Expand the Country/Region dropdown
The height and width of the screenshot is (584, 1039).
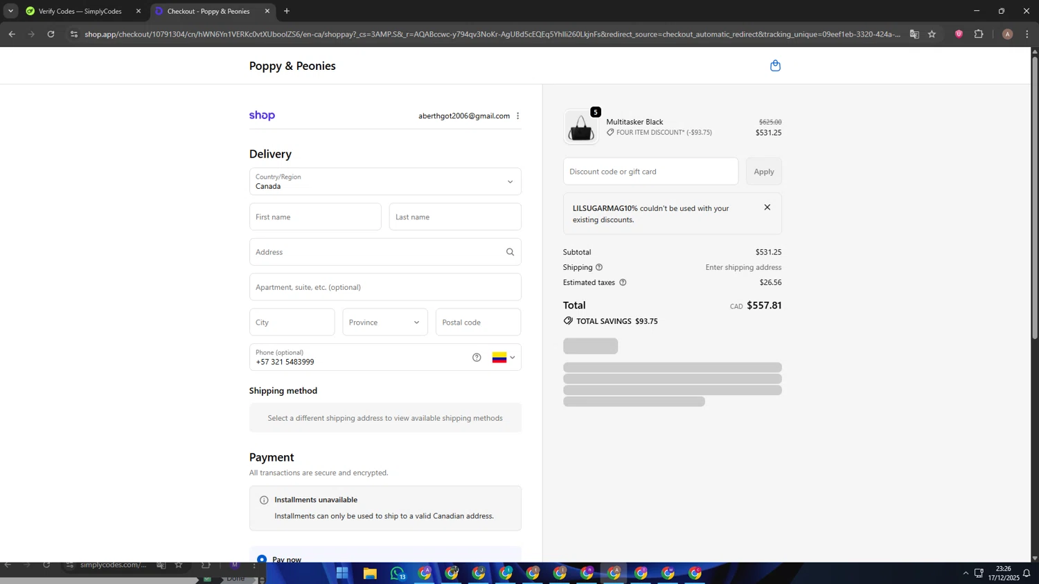click(x=385, y=181)
